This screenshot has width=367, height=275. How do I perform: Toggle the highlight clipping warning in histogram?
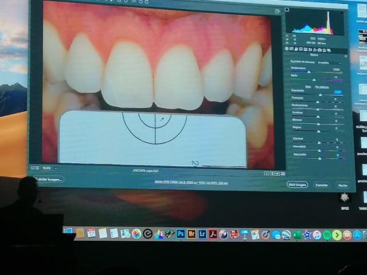[x=342, y=13]
